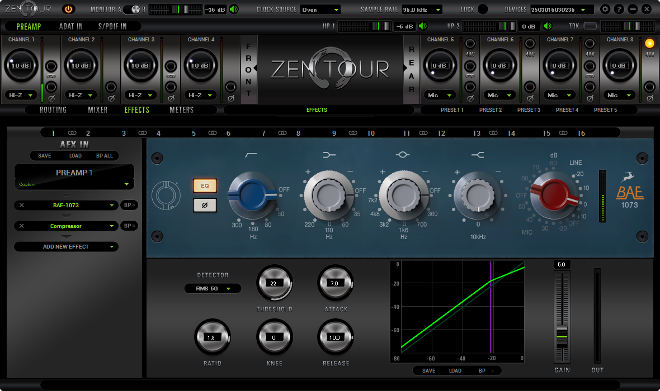Click link icon between effects channels 15 and 16
The image size is (660, 391).
click(563, 133)
